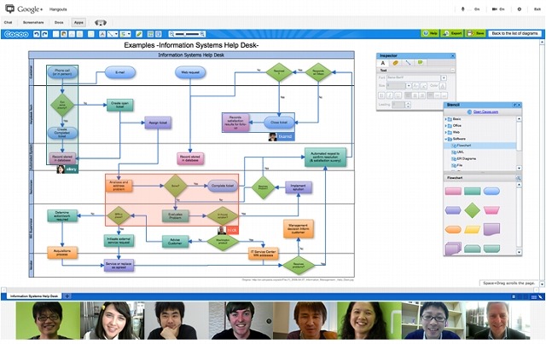Open the Docs tab
This screenshot has width=546, height=344.
pos(59,23)
